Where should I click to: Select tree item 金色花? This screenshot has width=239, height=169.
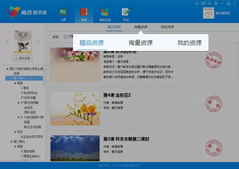(x=28, y=107)
